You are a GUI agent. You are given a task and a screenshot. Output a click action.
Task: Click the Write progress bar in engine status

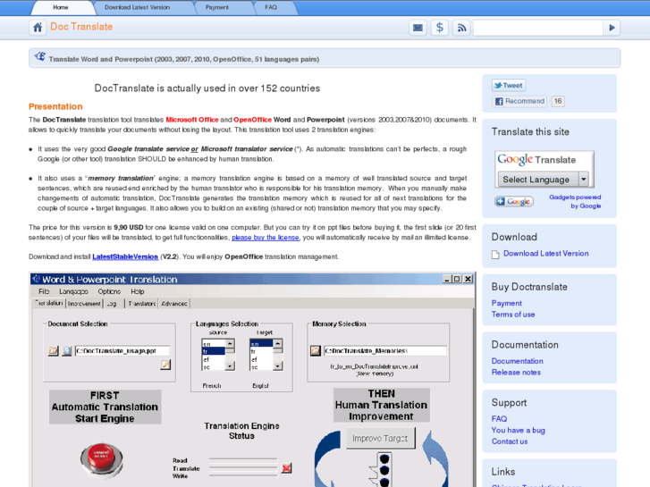(x=243, y=475)
